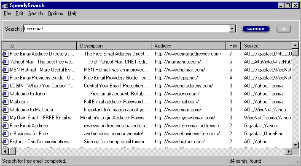Select the Bigfoot - The Communications title
The width and height of the screenshot is (301, 166).
[x=42, y=142]
